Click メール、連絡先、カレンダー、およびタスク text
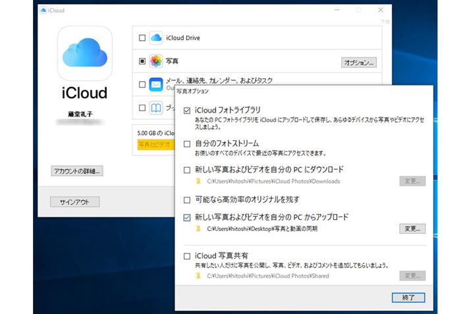 219,80
